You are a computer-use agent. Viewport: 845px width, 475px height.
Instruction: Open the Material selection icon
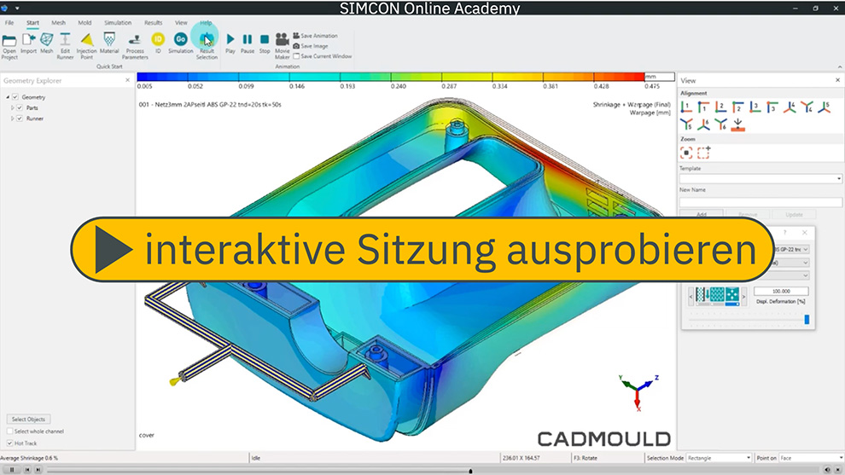point(109,39)
